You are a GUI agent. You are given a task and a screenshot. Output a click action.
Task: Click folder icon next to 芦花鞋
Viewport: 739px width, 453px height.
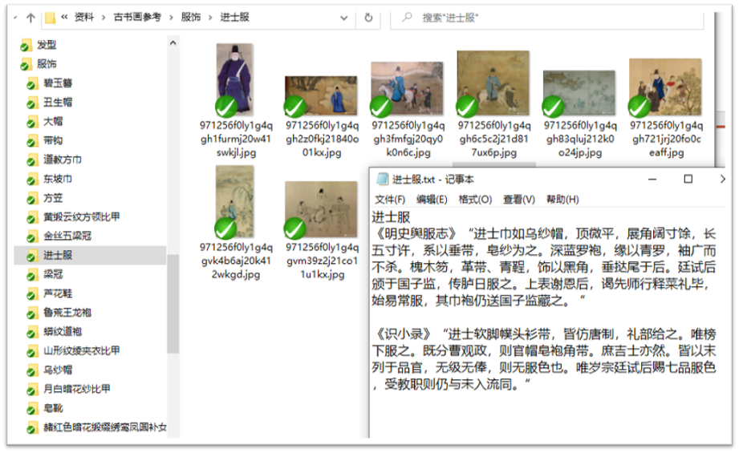31,294
